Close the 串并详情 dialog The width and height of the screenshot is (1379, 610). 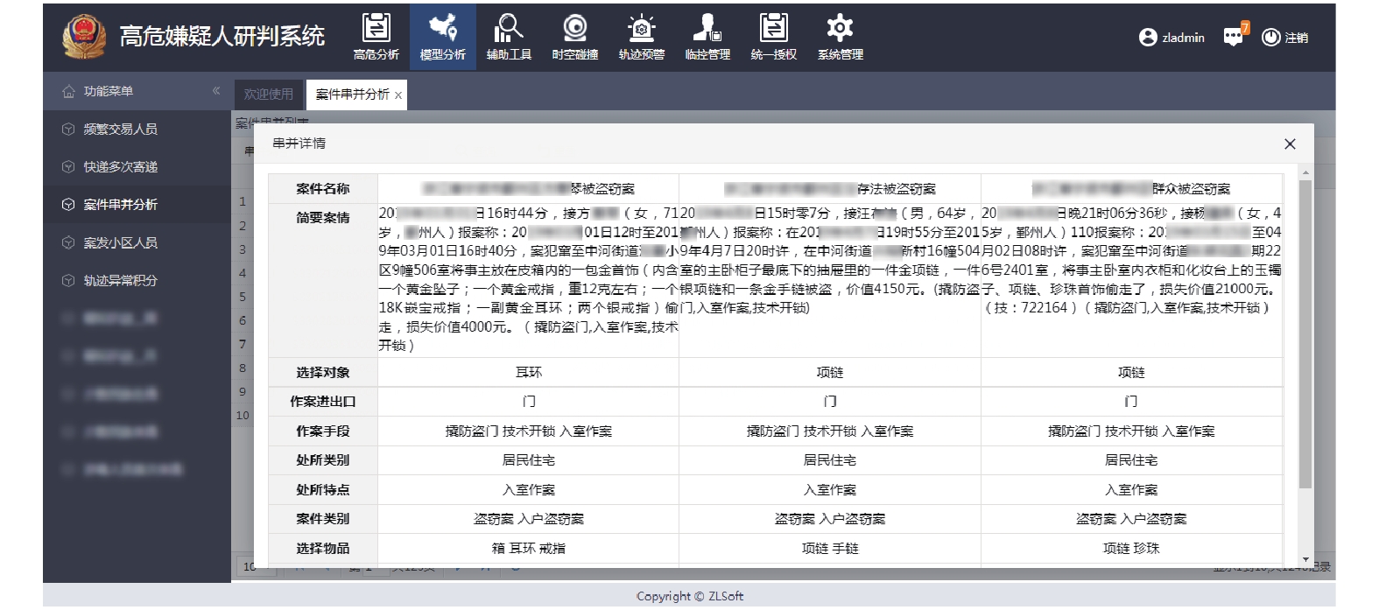point(1290,144)
